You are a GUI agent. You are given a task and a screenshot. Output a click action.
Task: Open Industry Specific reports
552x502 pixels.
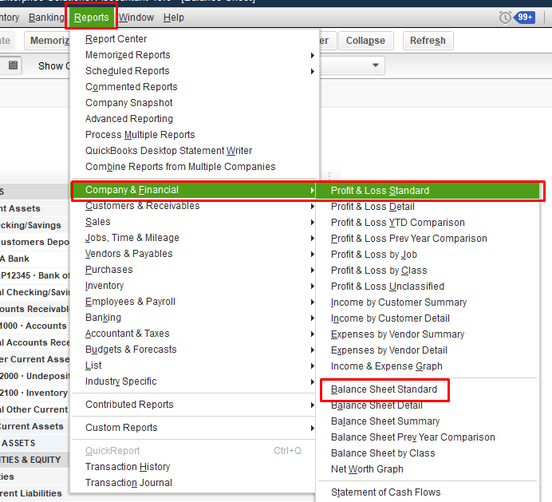click(195, 381)
